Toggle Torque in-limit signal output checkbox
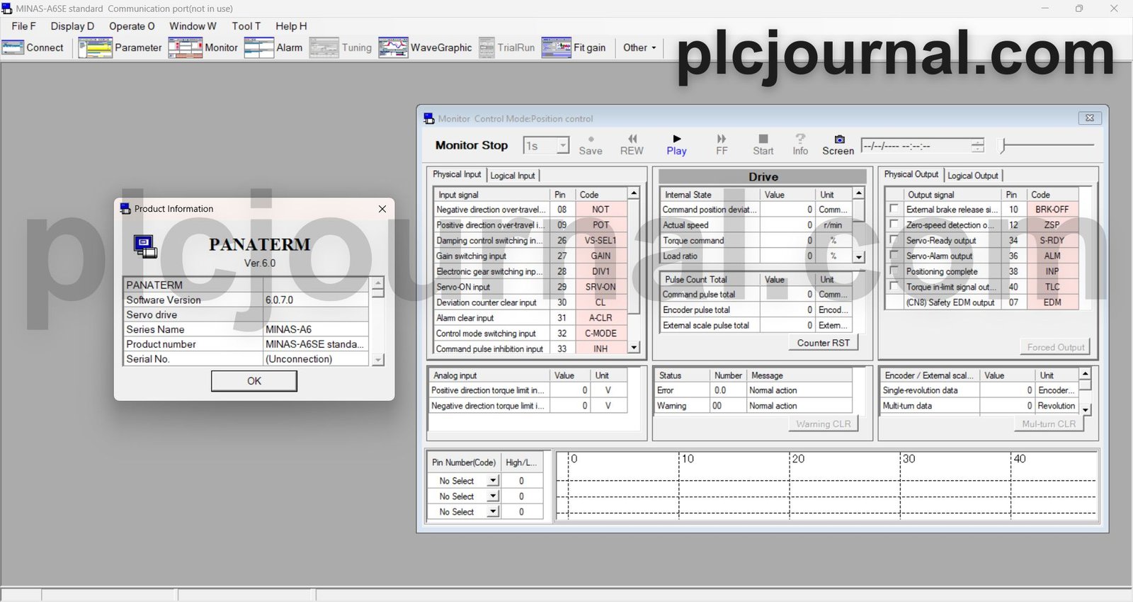The image size is (1133, 602). coord(894,286)
